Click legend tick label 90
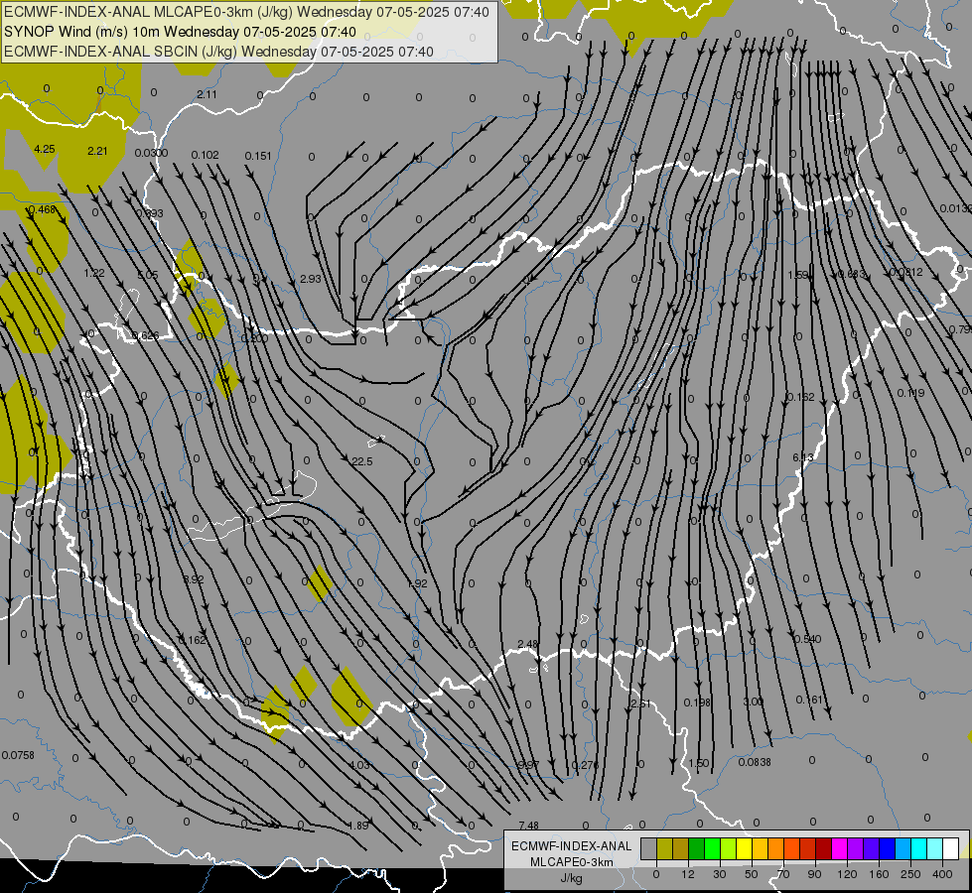Image resolution: width=972 pixels, height=893 pixels. pos(814,874)
